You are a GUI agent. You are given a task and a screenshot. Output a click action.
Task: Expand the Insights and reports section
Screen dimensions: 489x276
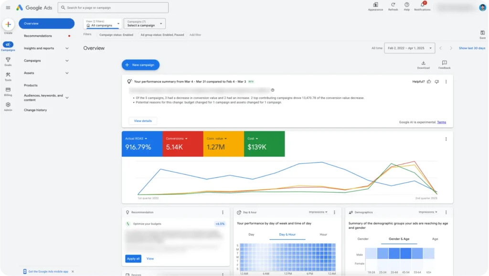pos(67,48)
